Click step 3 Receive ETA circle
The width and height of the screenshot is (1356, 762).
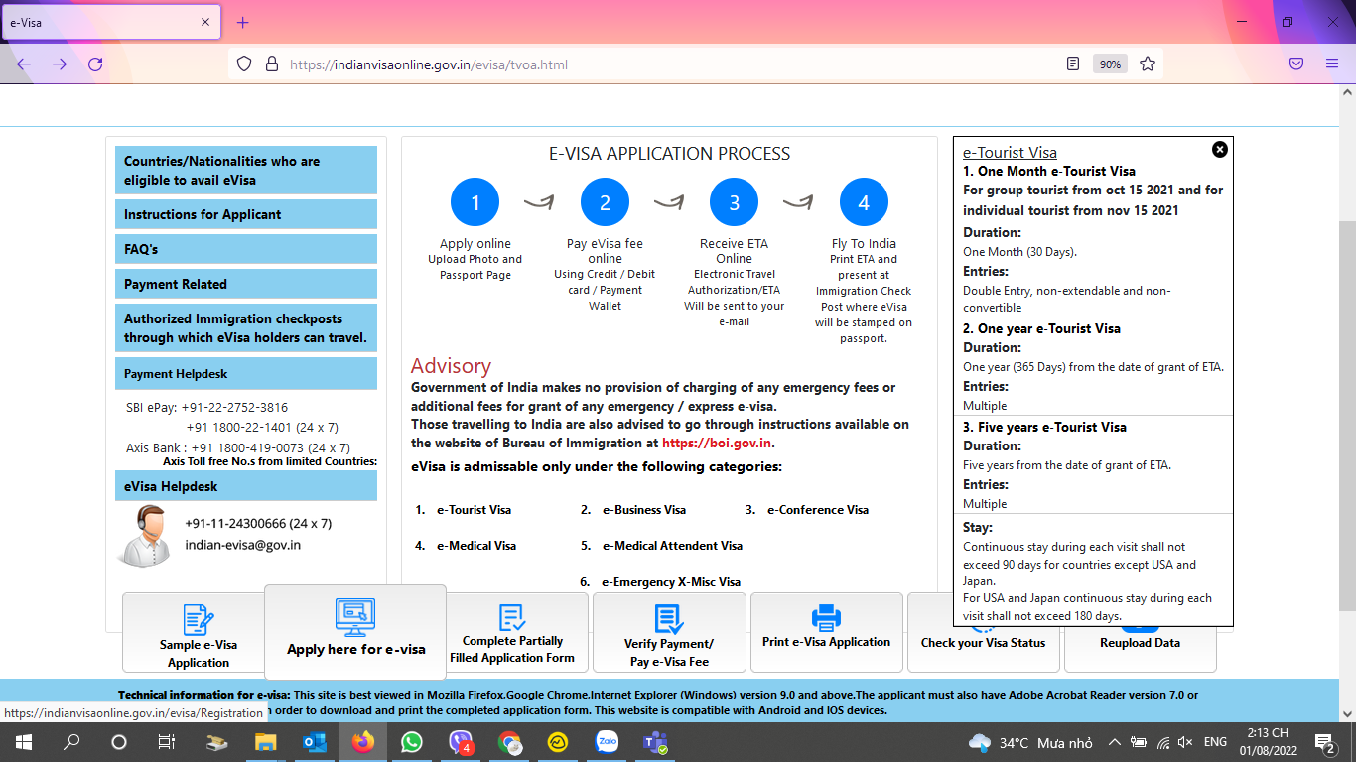coord(735,202)
